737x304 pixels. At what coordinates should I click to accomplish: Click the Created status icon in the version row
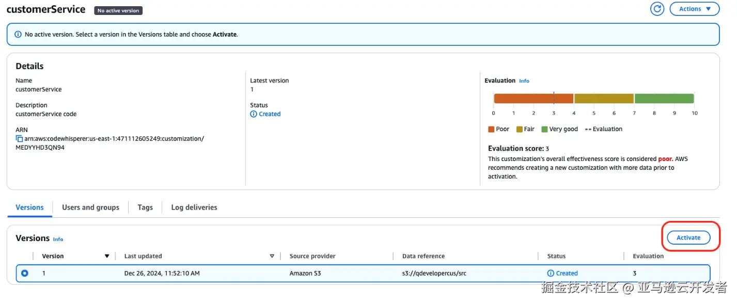[551, 274]
